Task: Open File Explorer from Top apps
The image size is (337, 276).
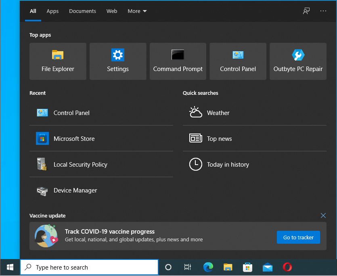Action: (x=58, y=61)
